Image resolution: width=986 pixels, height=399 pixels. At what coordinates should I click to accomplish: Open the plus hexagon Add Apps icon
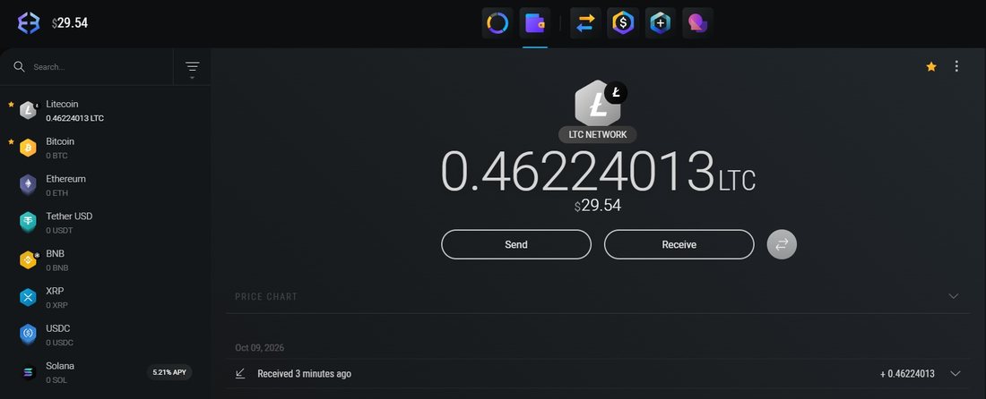(661, 23)
